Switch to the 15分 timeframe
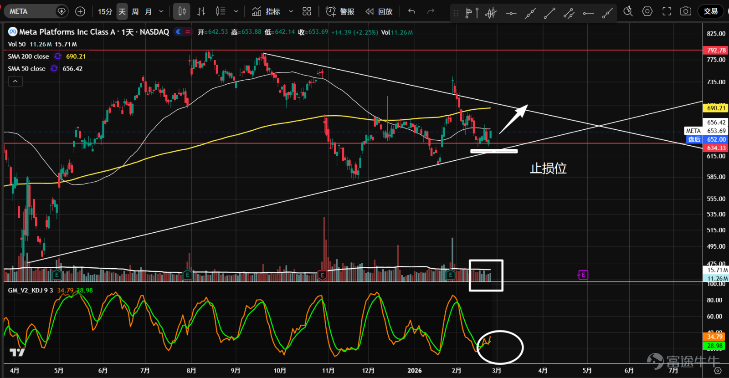This screenshot has width=729, height=378. (105, 11)
